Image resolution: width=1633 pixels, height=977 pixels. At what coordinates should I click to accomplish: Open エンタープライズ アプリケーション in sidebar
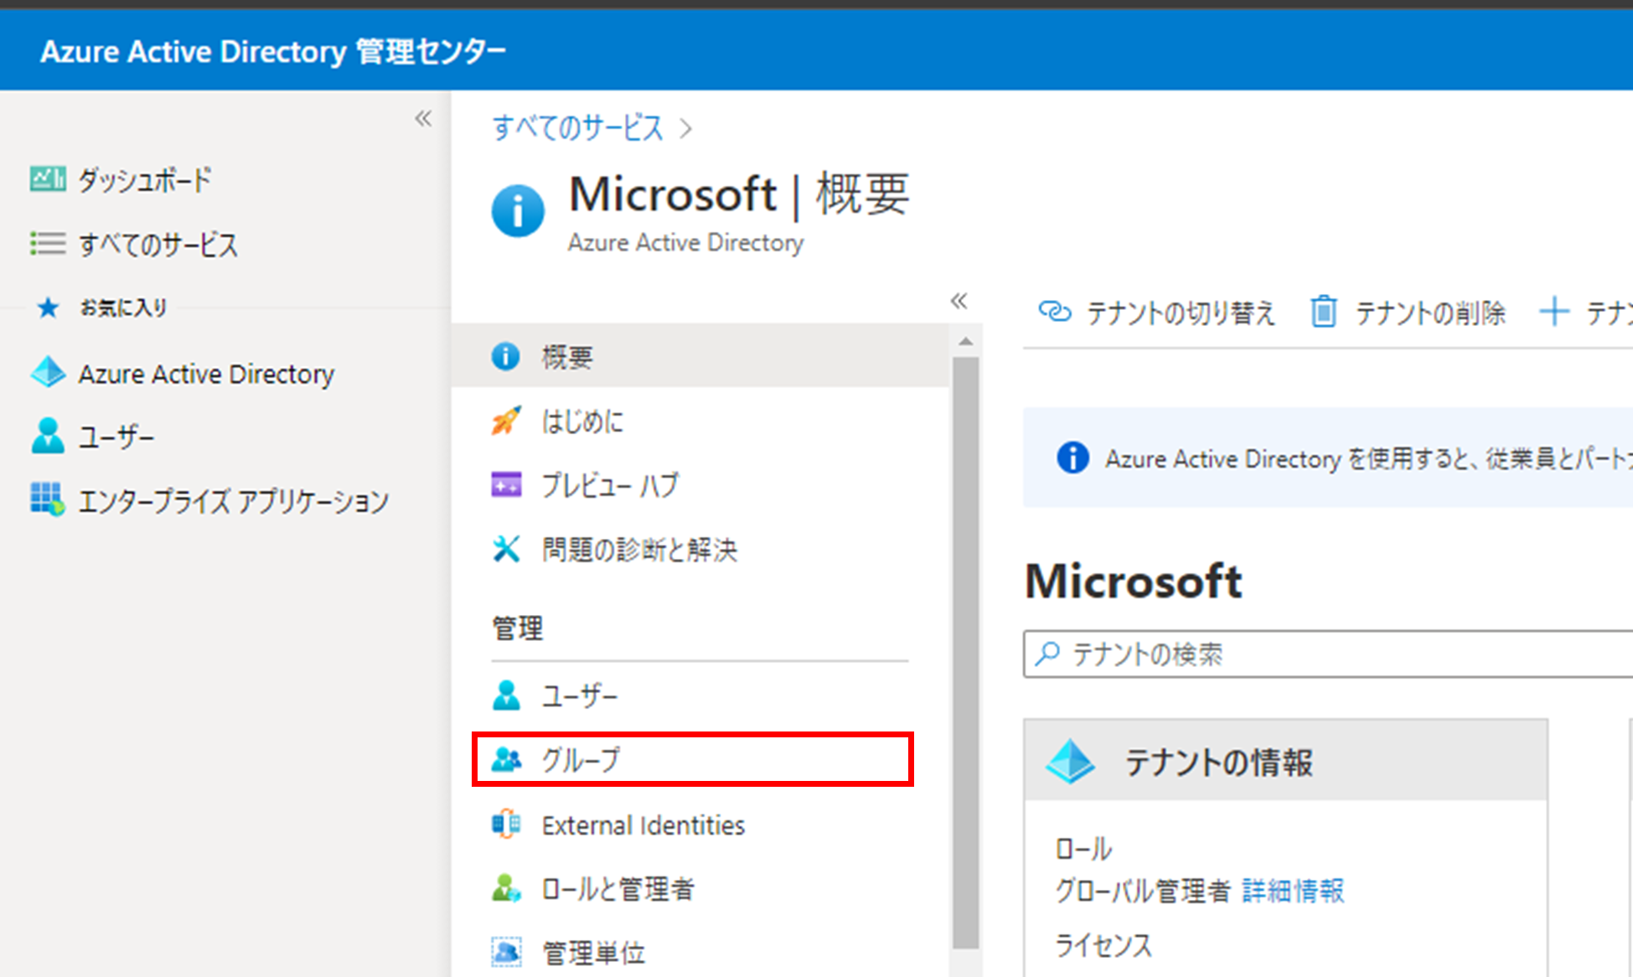pos(234,500)
